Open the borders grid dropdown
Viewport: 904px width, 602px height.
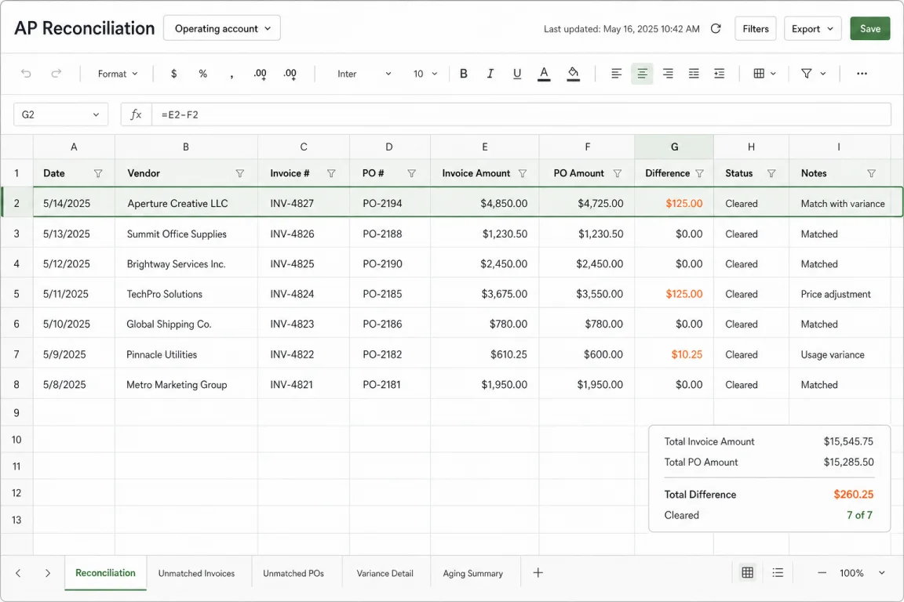click(764, 74)
